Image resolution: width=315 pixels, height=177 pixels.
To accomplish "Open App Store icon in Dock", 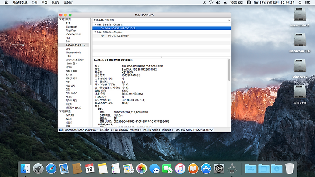I will [206, 169].
